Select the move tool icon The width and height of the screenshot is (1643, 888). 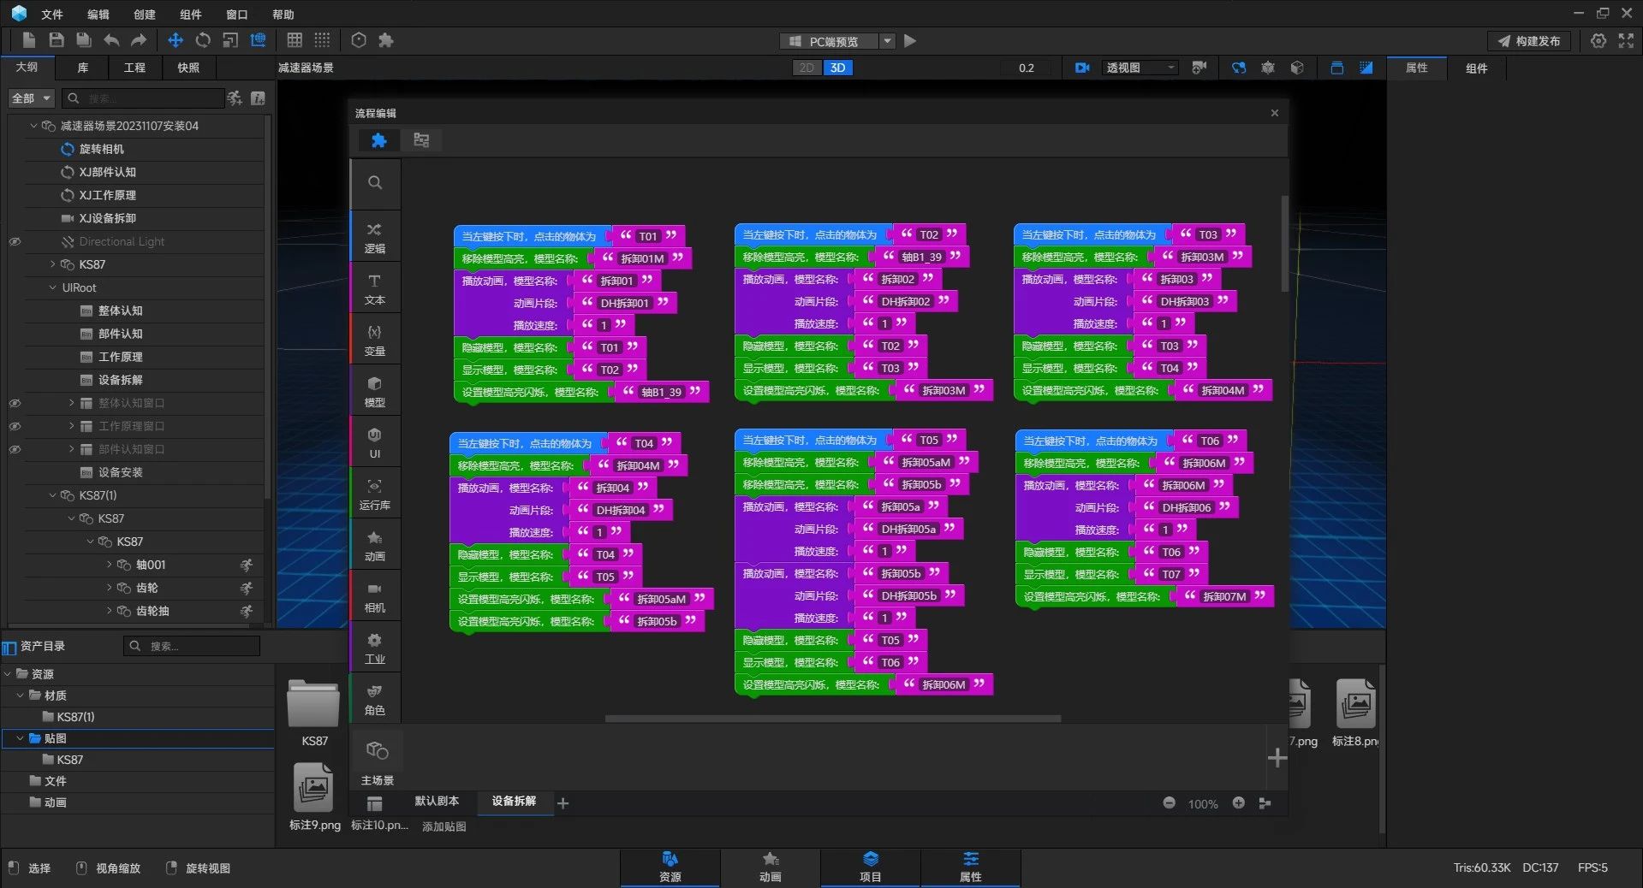pyautogui.click(x=176, y=40)
